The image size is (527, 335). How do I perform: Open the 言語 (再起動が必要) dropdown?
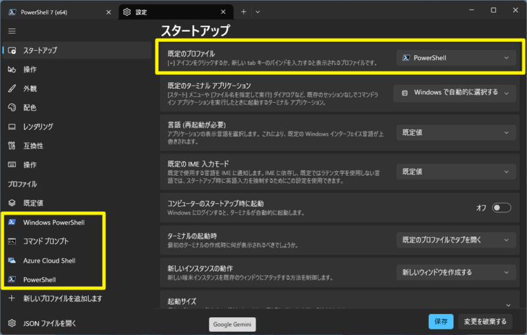[456, 132]
